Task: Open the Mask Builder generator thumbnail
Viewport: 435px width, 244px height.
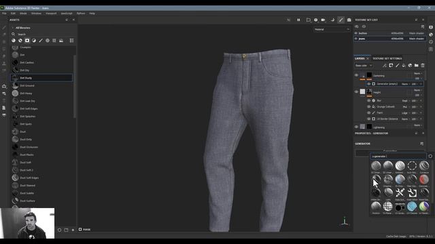Action: 400,193
